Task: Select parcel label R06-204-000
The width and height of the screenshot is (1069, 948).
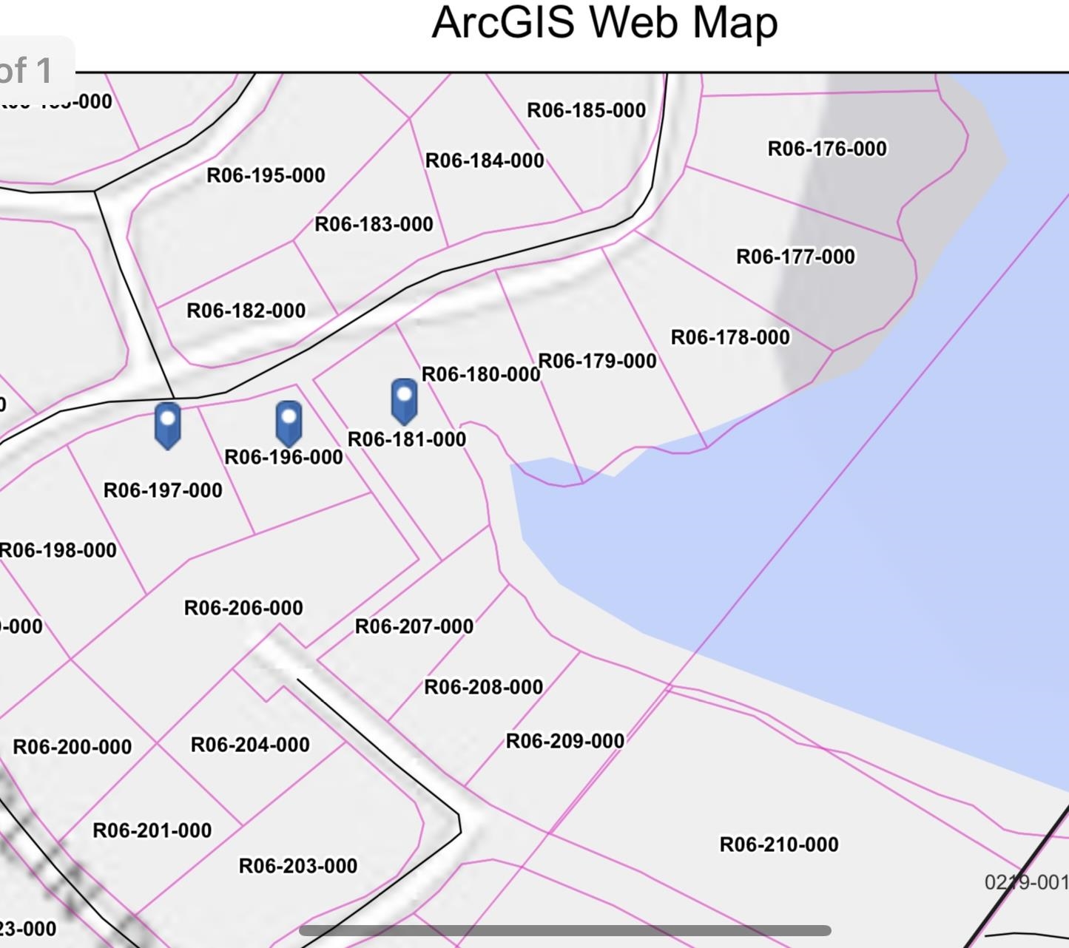Action: (x=250, y=745)
